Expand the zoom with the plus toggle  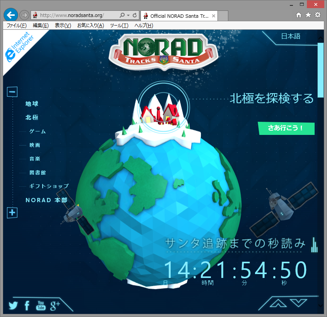[x=12, y=213]
